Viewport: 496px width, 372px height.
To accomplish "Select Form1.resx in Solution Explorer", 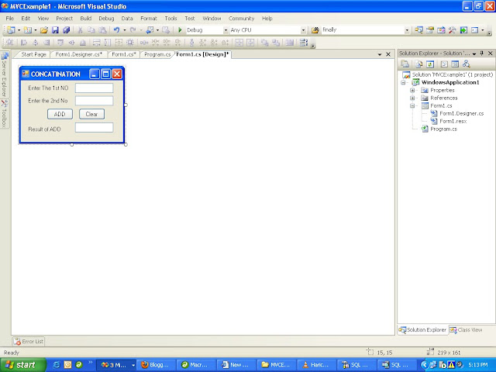I will pyautogui.click(x=453, y=122).
